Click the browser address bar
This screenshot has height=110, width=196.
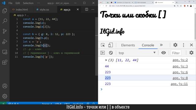(141, 6)
